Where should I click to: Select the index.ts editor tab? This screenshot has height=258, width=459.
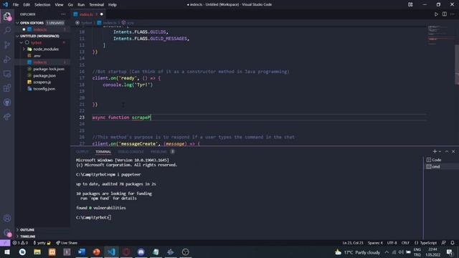click(x=86, y=14)
